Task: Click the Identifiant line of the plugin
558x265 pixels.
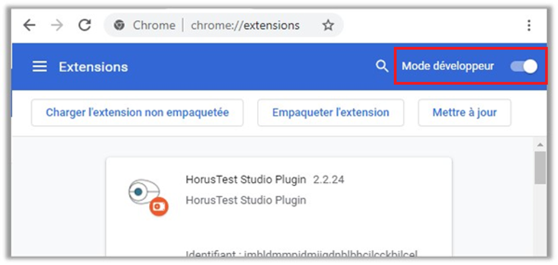Action: click(x=301, y=255)
